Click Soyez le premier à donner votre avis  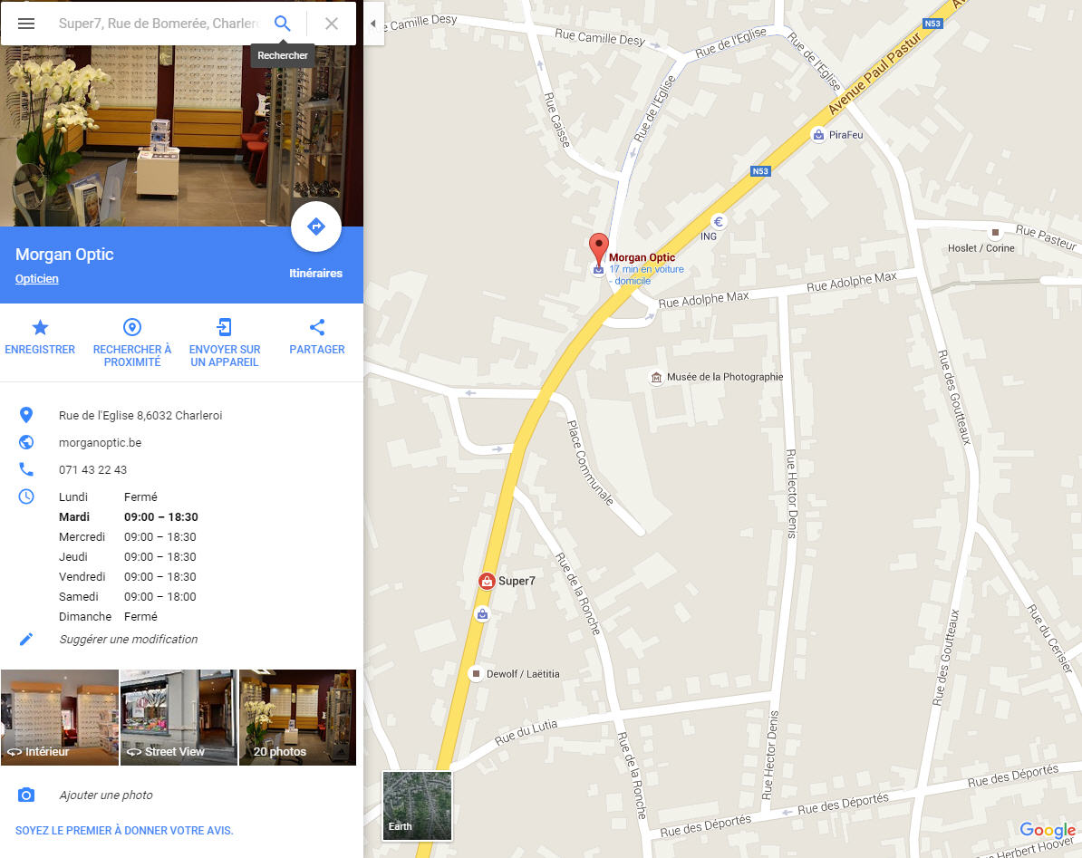pyautogui.click(x=124, y=831)
